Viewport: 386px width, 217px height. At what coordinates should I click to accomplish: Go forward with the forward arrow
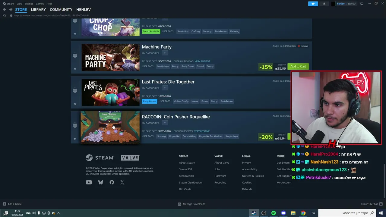tap(11, 10)
